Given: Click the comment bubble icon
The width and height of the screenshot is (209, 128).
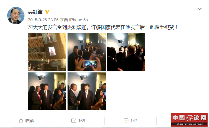Looking at the screenshot, I should pos(126,121).
